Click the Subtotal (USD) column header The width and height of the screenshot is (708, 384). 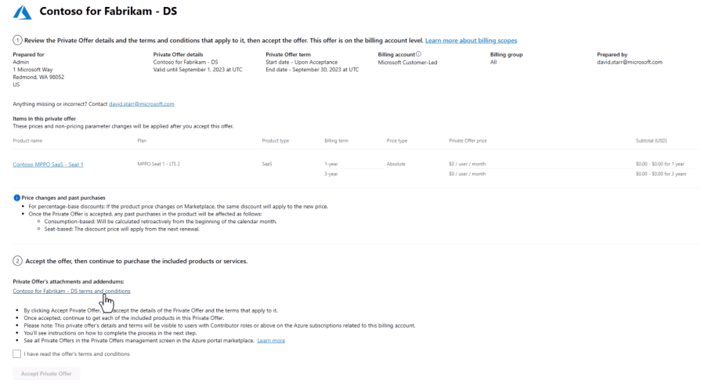click(x=651, y=140)
